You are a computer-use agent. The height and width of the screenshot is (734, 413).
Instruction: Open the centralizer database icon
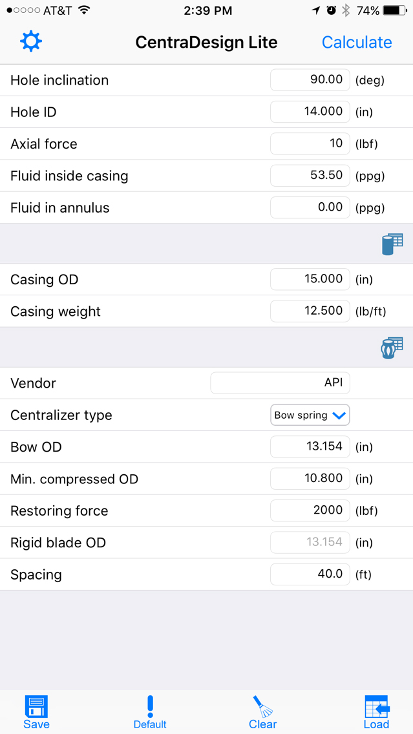tap(392, 348)
